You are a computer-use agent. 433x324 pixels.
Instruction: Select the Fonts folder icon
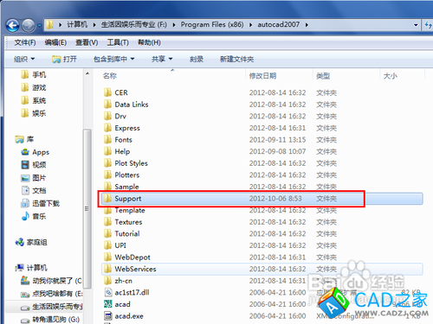pyautogui.click(x=107, y=139)
